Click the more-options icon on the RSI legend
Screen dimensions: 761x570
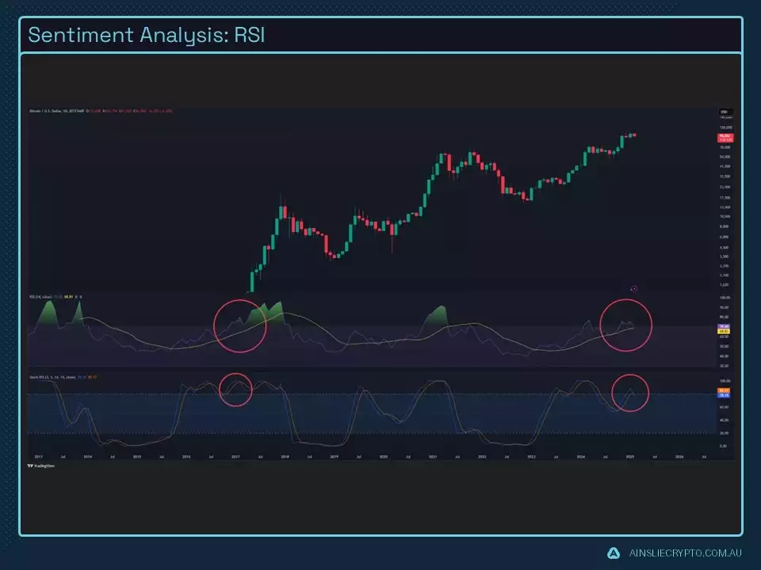pyautogui.click(x=86, y=298)
